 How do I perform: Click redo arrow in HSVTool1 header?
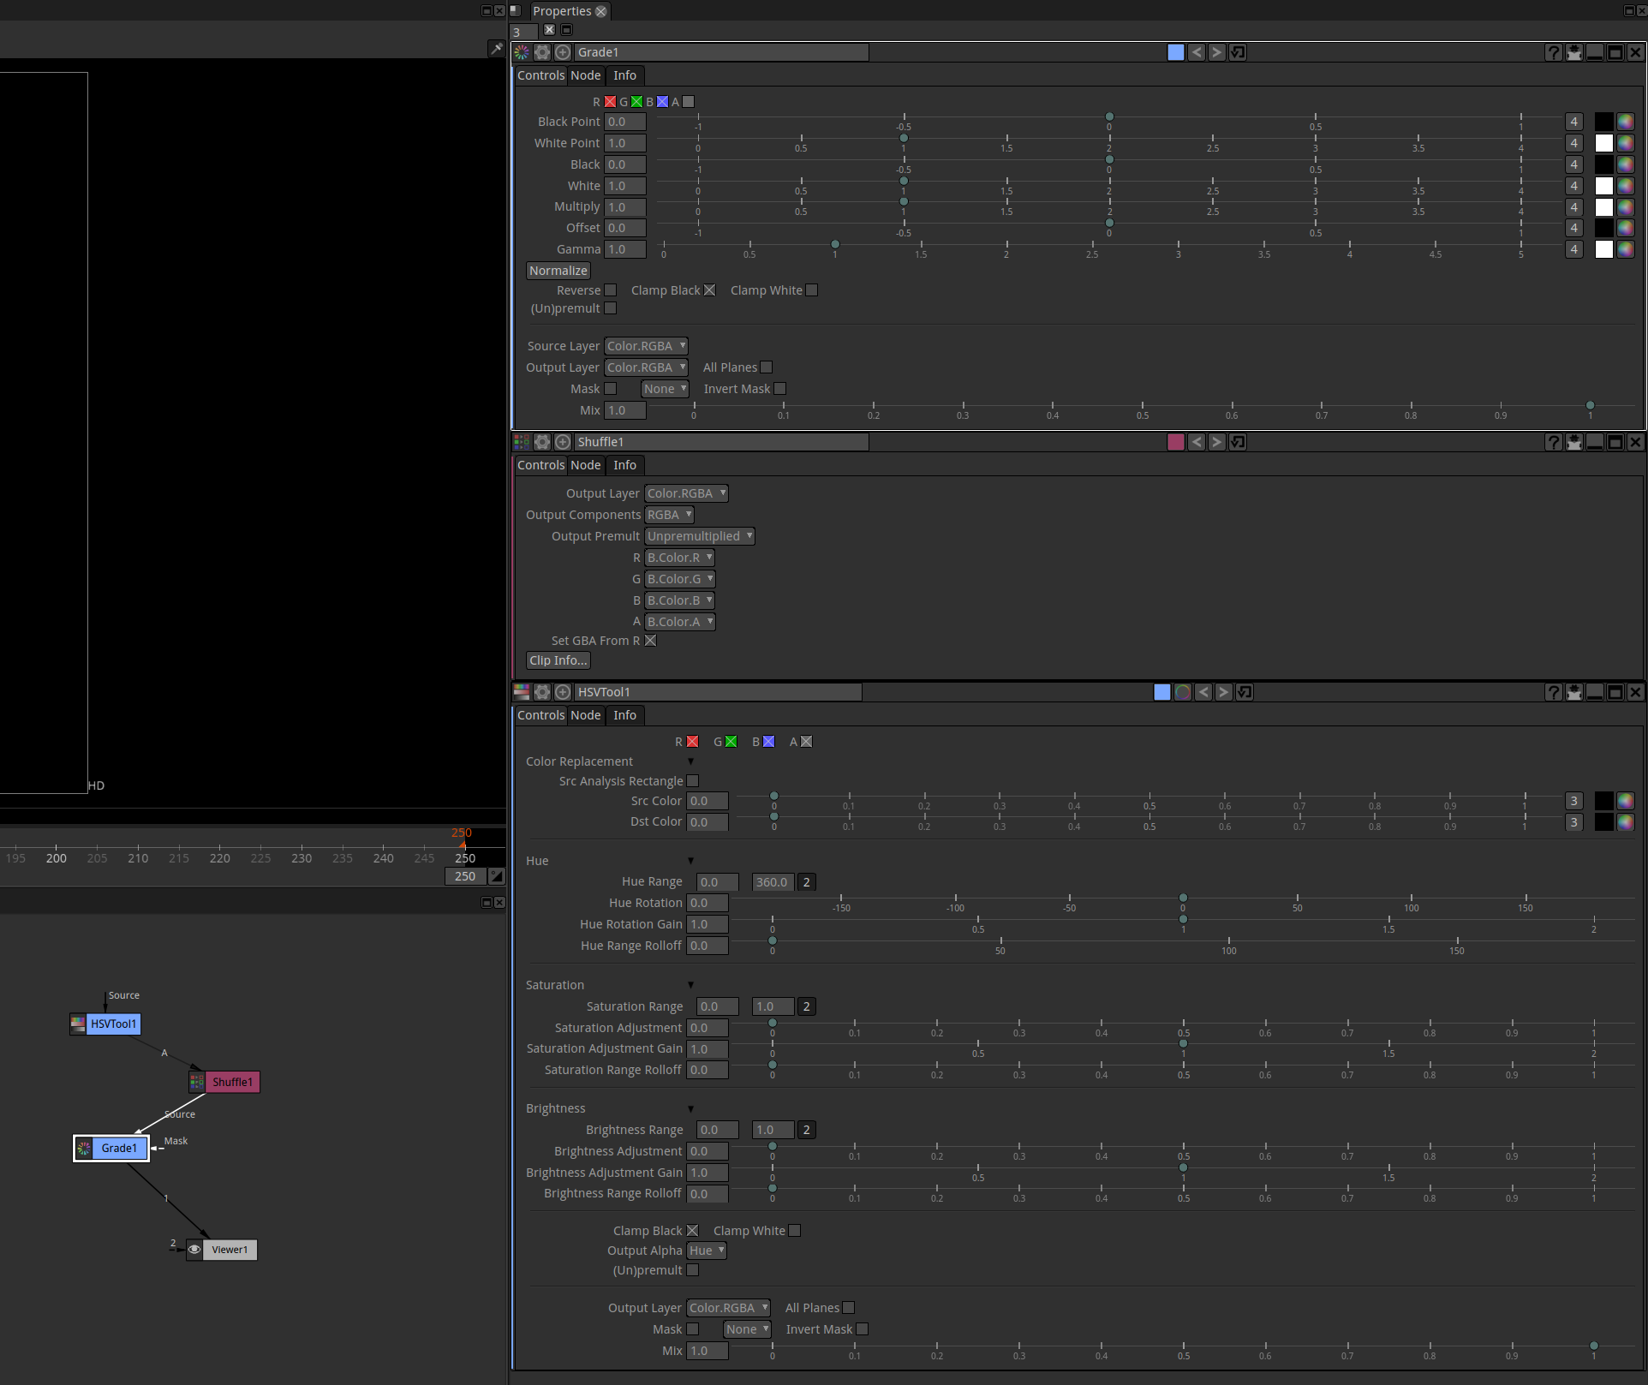point(1224,692)
